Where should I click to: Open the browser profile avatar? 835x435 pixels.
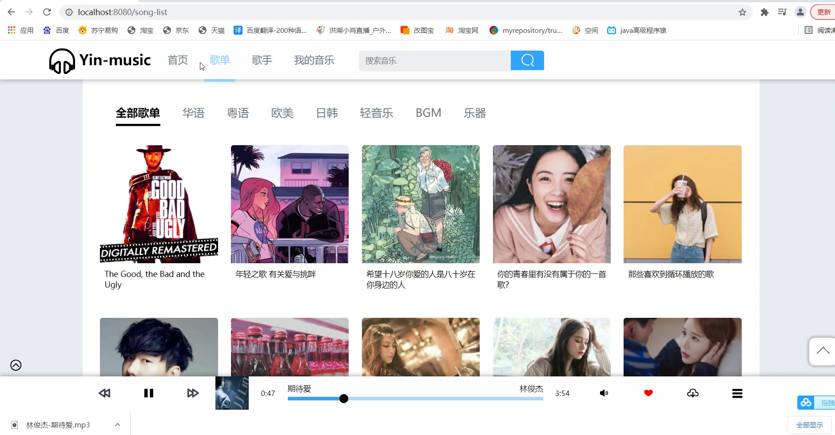coord(800,12)
